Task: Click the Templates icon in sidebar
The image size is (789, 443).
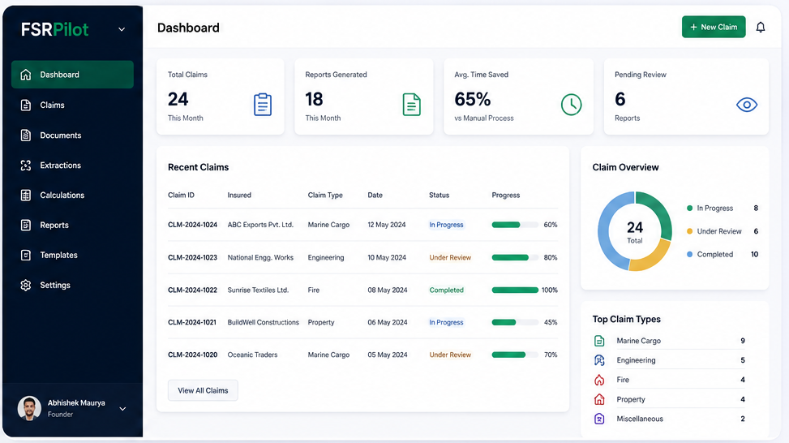Action: (x=26, y=255)
